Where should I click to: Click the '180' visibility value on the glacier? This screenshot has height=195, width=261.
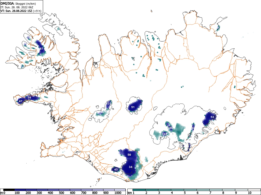point(171,128)
